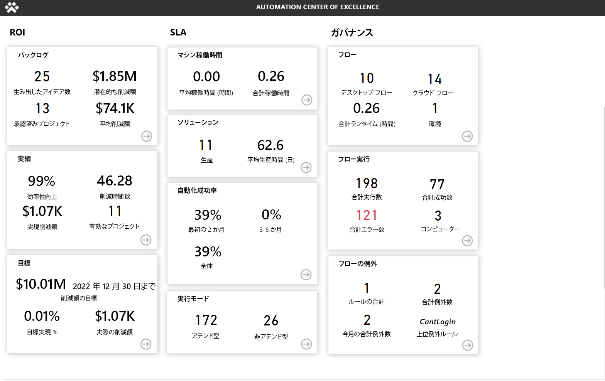
Task: Select the SLA section heading
Action: [x=178, y=32]
